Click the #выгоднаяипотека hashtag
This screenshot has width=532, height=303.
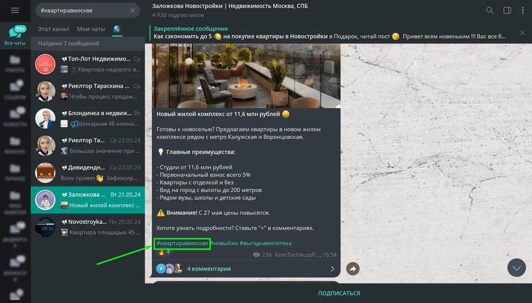266,243
